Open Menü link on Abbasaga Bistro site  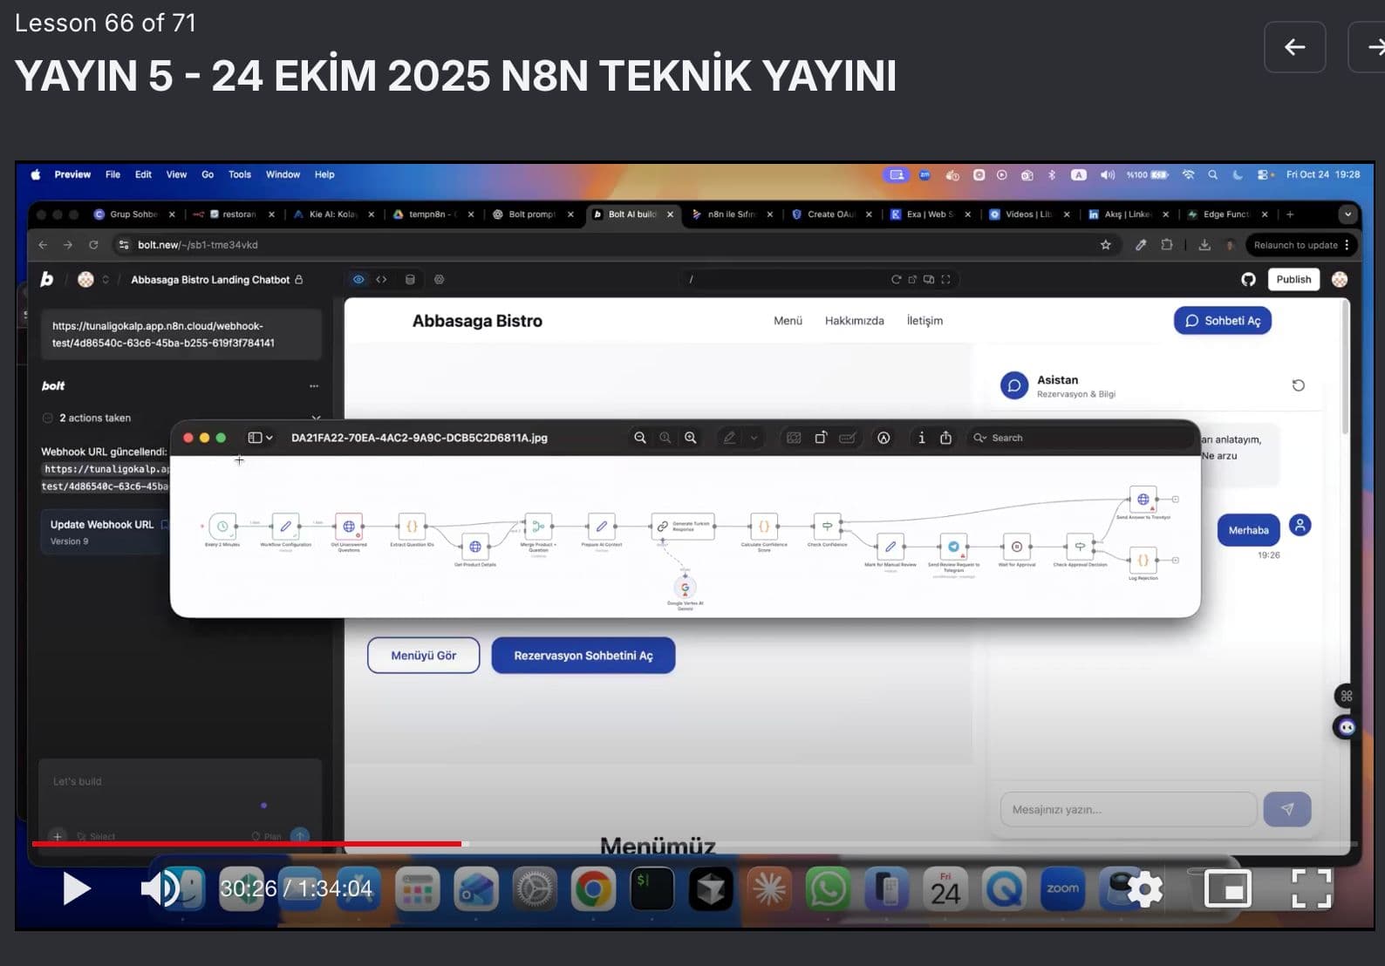click(788, 321)
